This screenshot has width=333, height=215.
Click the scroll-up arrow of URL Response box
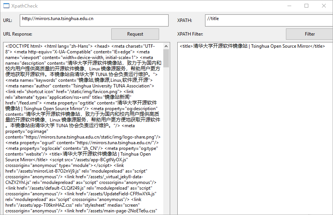pos(166,46)
